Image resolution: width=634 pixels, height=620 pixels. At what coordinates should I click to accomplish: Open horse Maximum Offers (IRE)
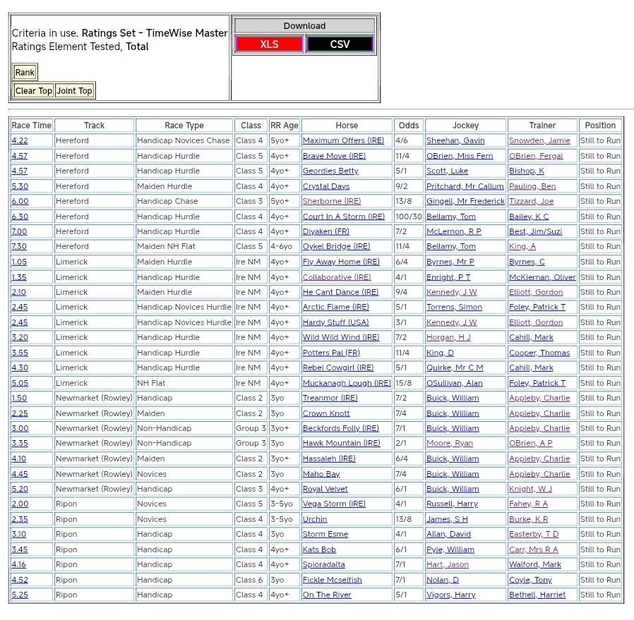(x=334, y=141)
